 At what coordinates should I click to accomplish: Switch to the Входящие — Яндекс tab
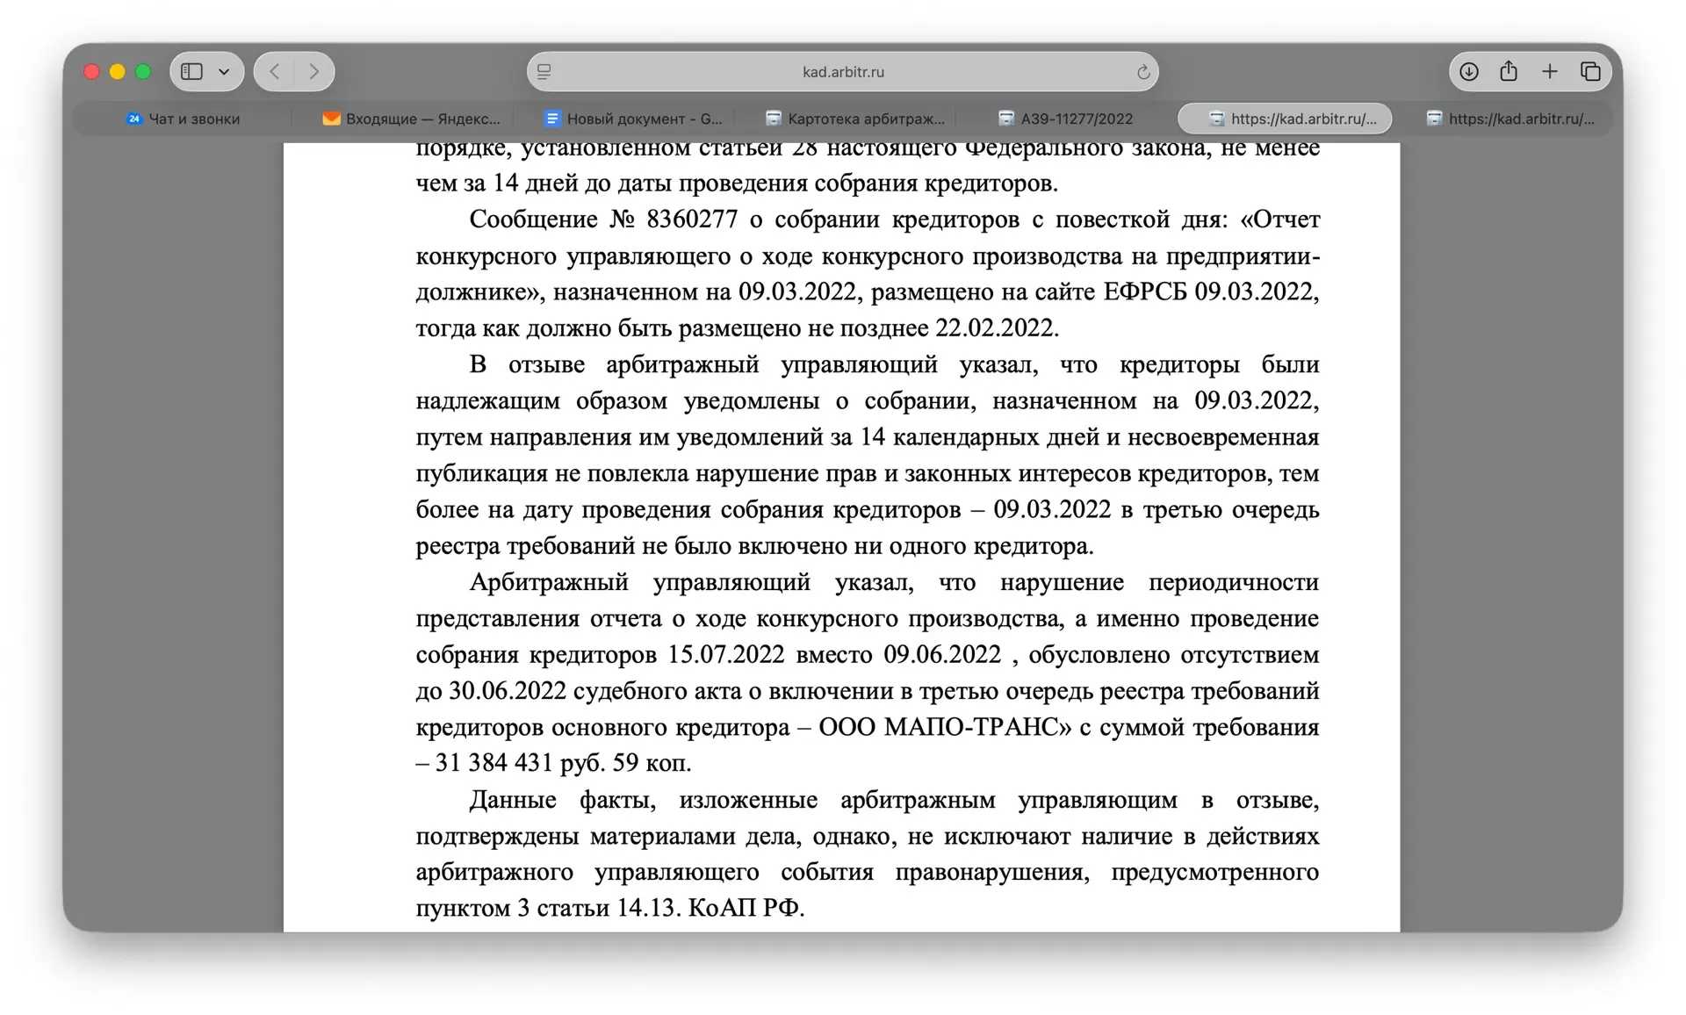(x=411, y=119)
